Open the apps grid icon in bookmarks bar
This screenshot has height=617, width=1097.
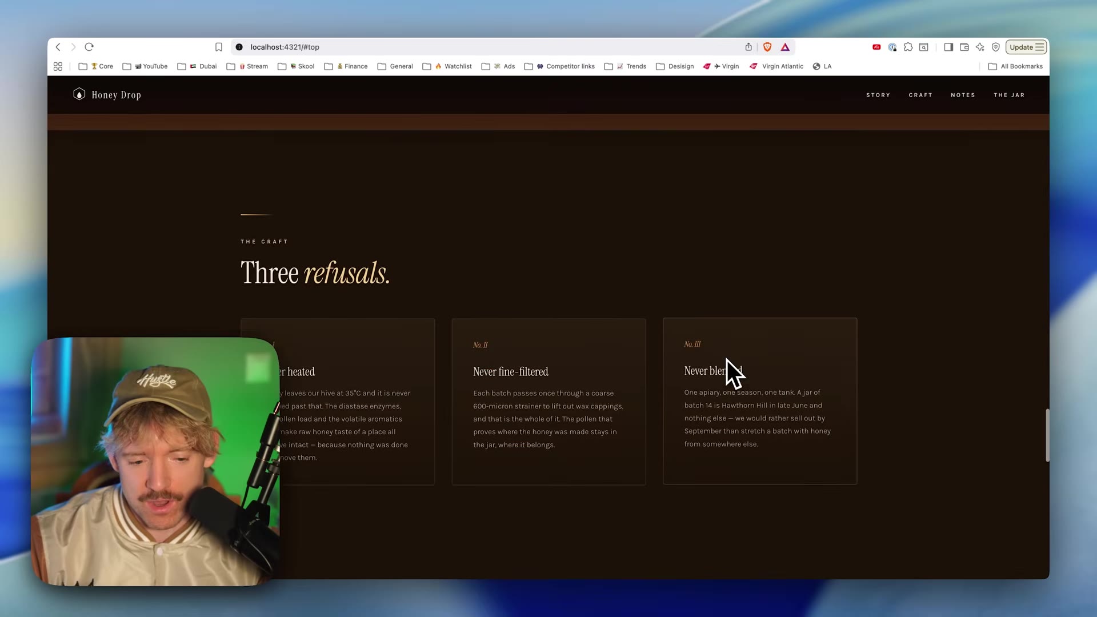coord(58,66)
